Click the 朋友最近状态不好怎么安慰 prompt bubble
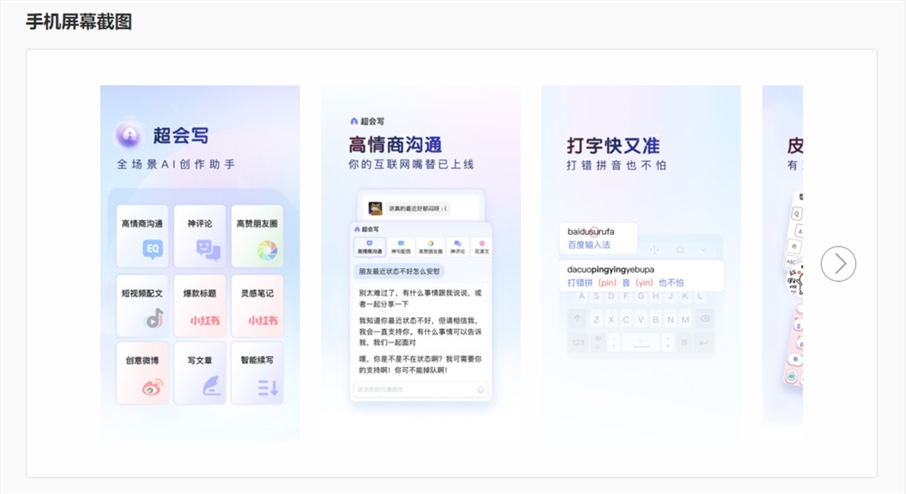The image size is (906, 494). coord(400,271)
